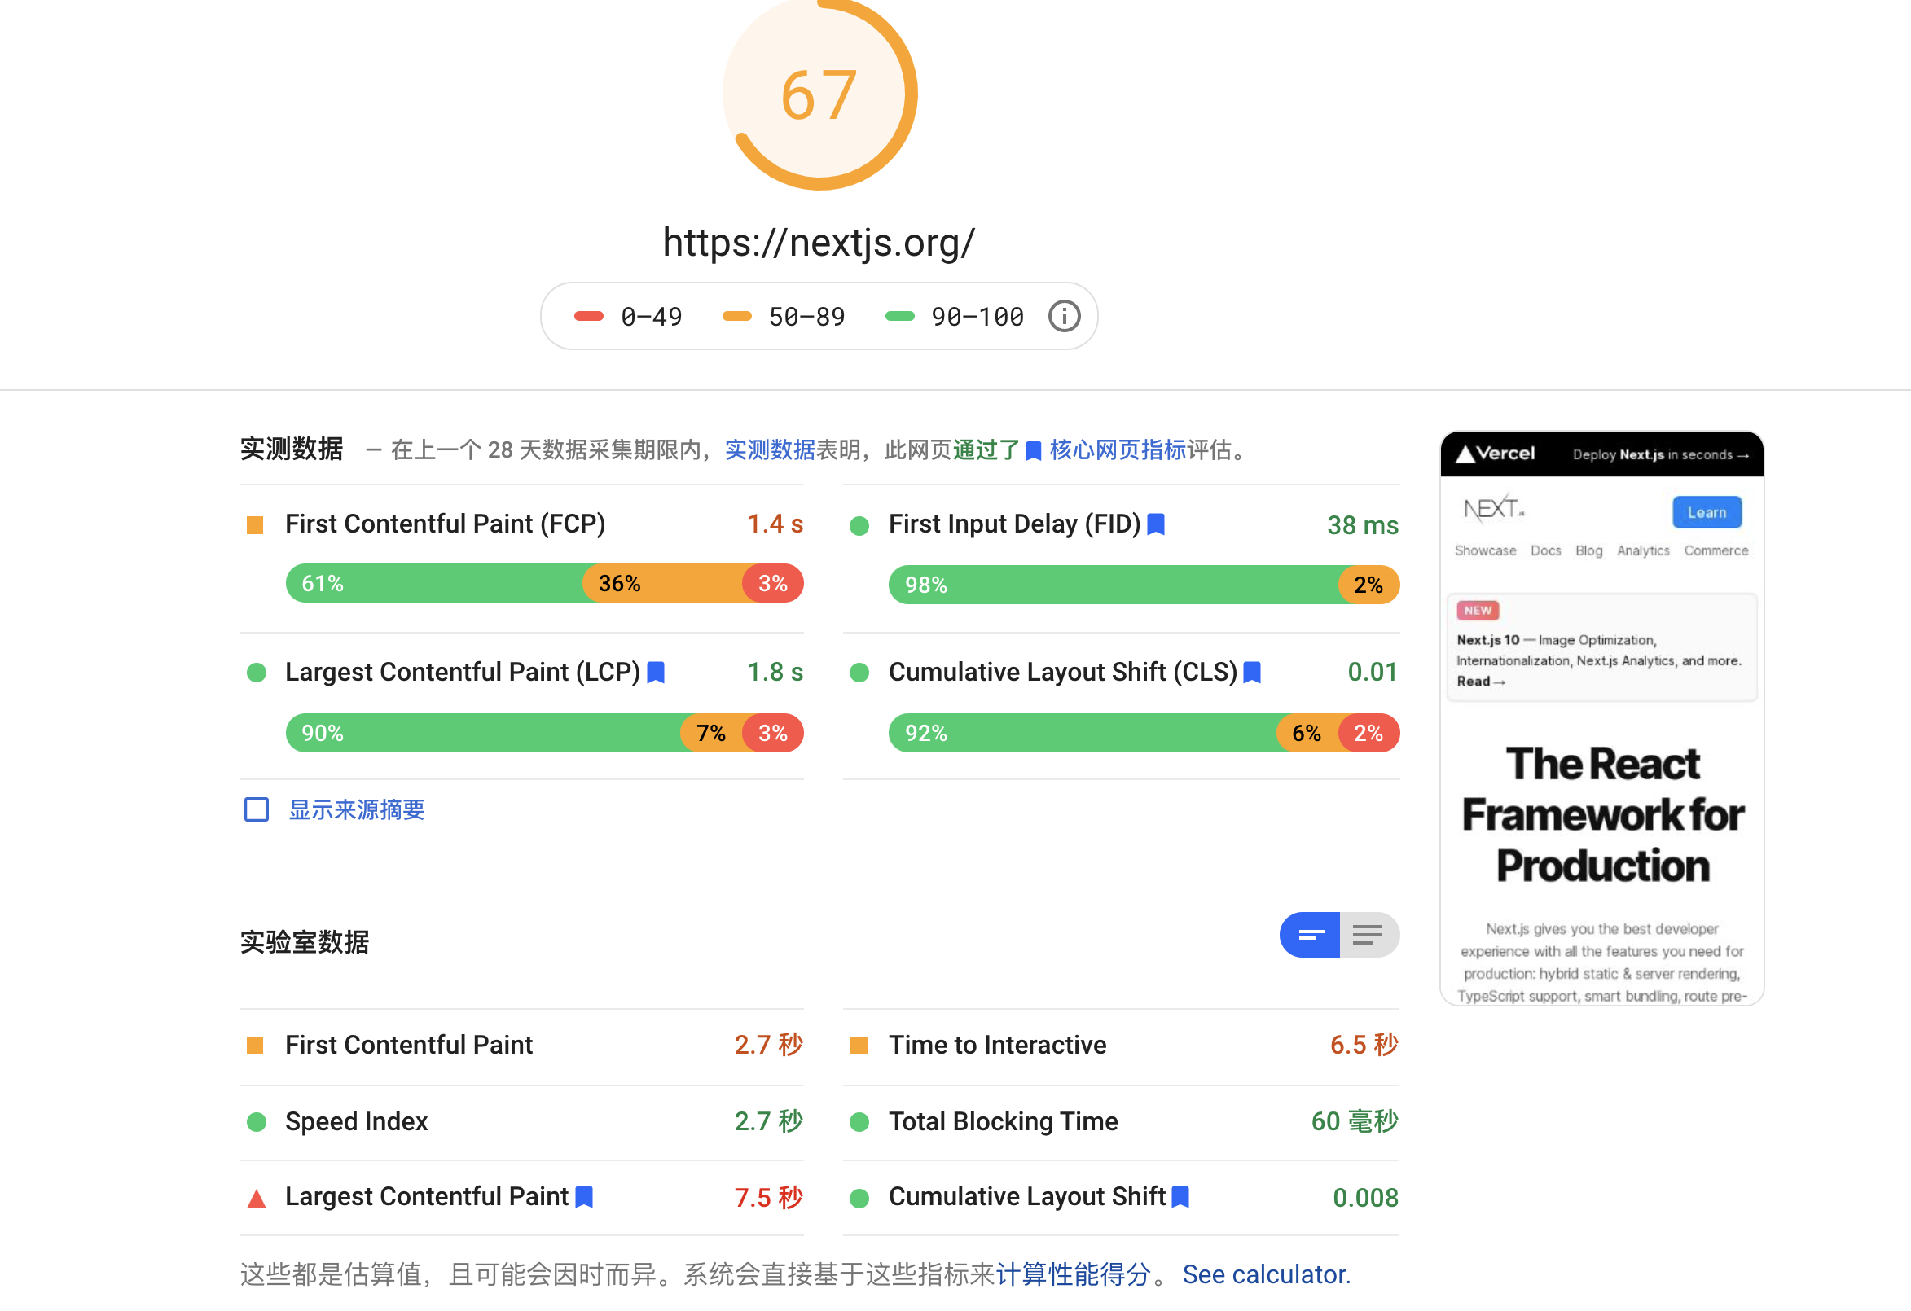Open 计算性能得分 link
1911x1311 pixels.
coord(1073,1274)
